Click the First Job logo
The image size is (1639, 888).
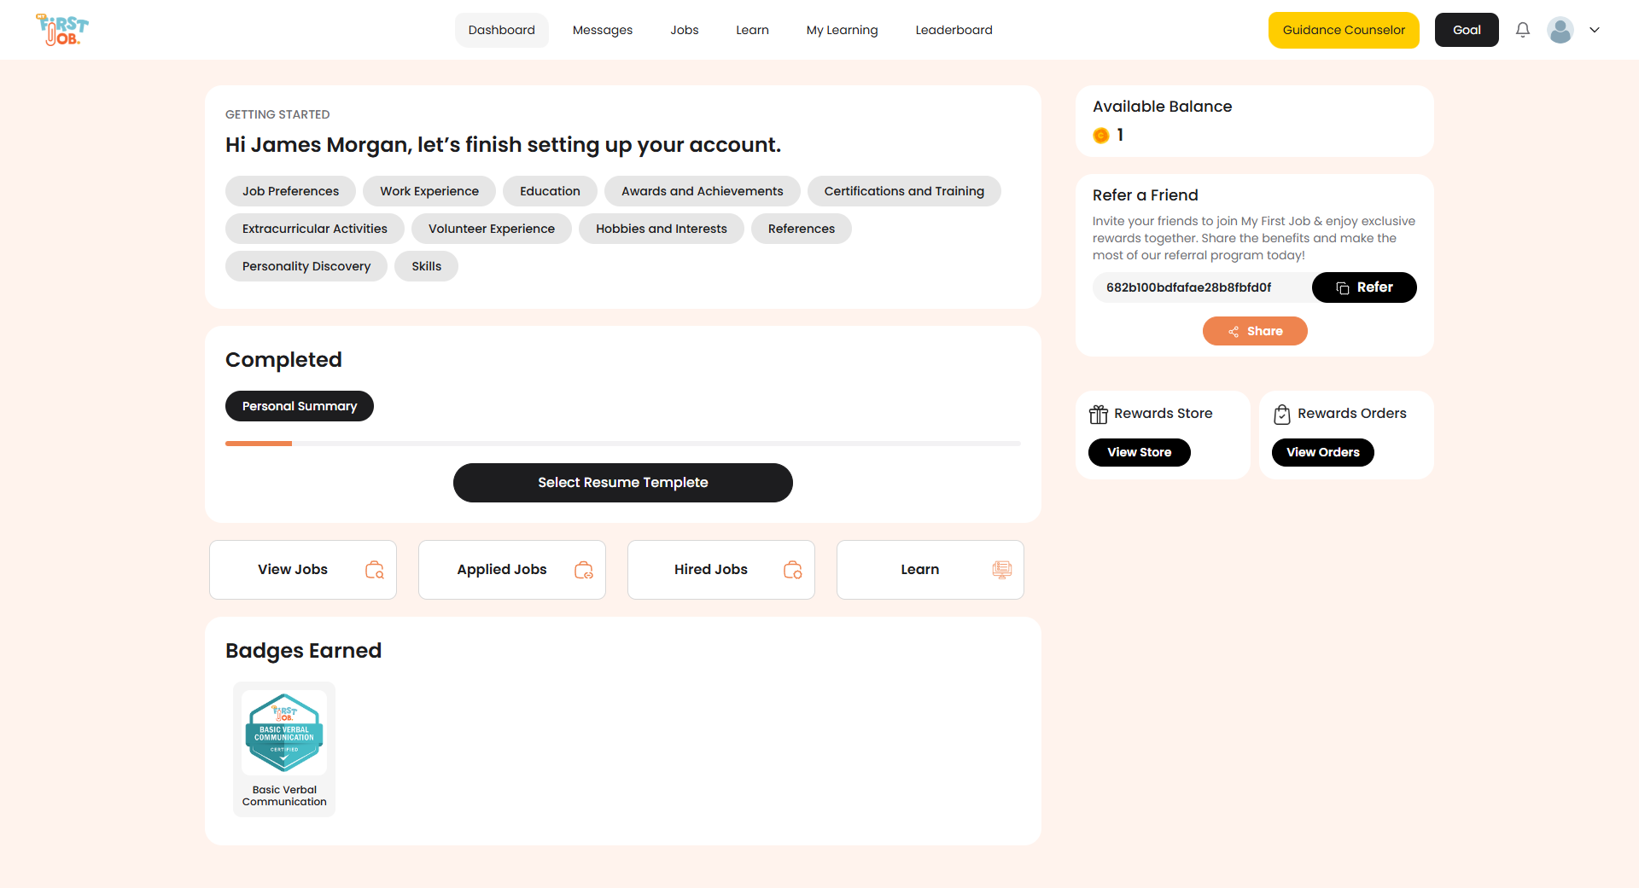click(x=61, y=28)
